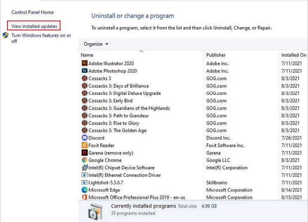Sort by Installed On column header
The width and height of the screenshot is (308, 222).
tap(294, 55)
